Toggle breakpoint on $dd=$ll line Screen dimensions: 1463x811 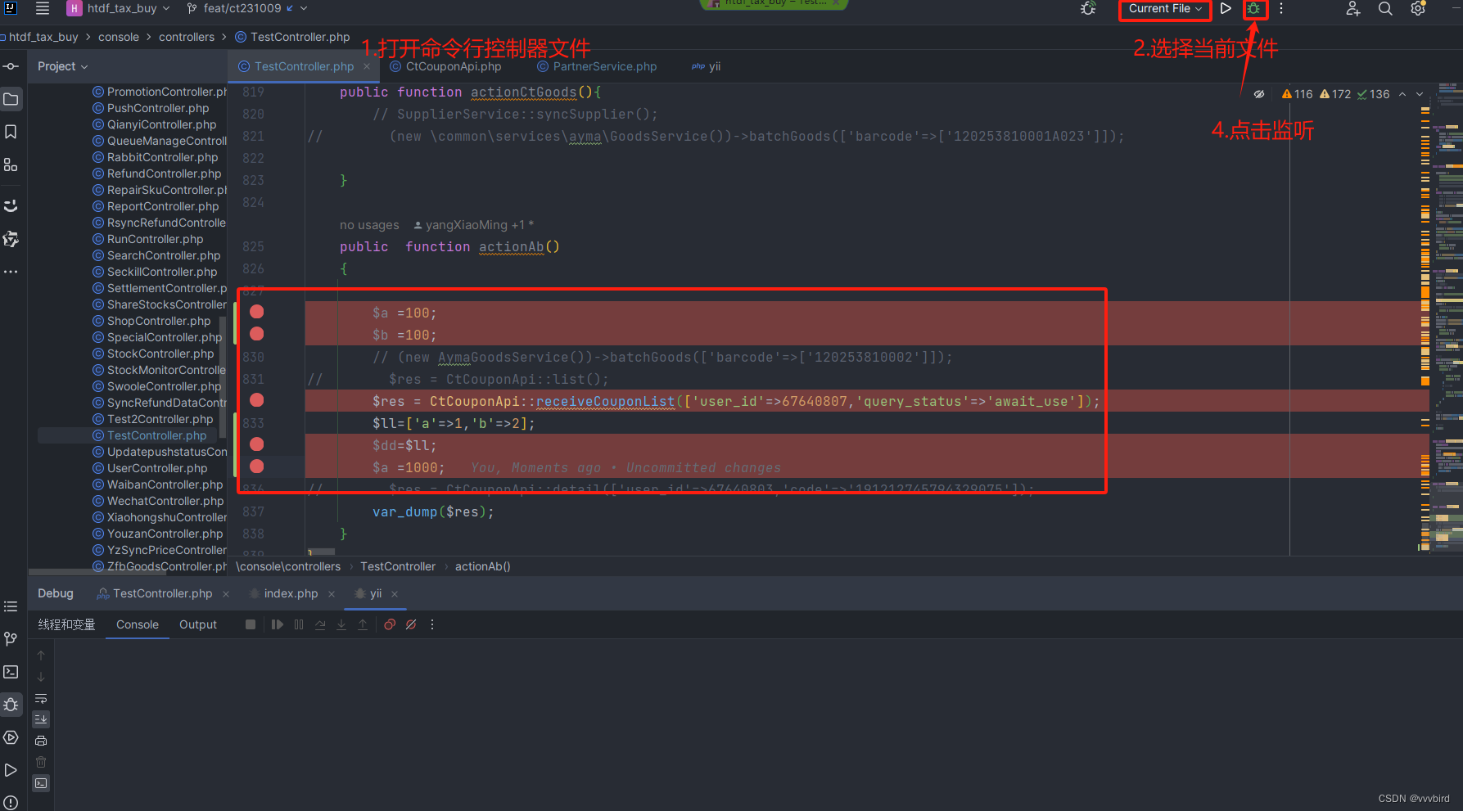(257, 444)
